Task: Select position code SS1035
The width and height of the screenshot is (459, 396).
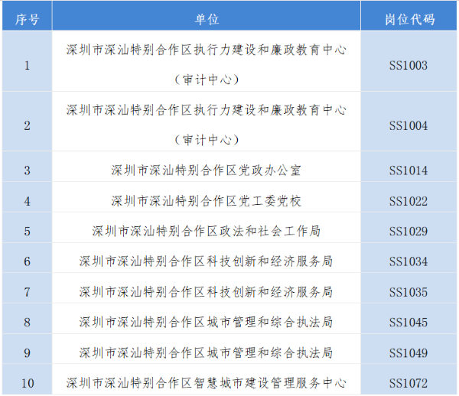Action: coord(409,292)
